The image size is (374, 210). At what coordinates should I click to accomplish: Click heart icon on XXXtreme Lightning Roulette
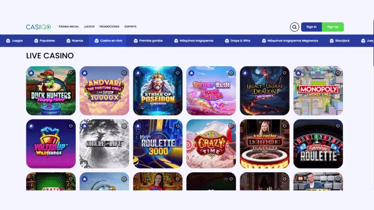(284, 126)
